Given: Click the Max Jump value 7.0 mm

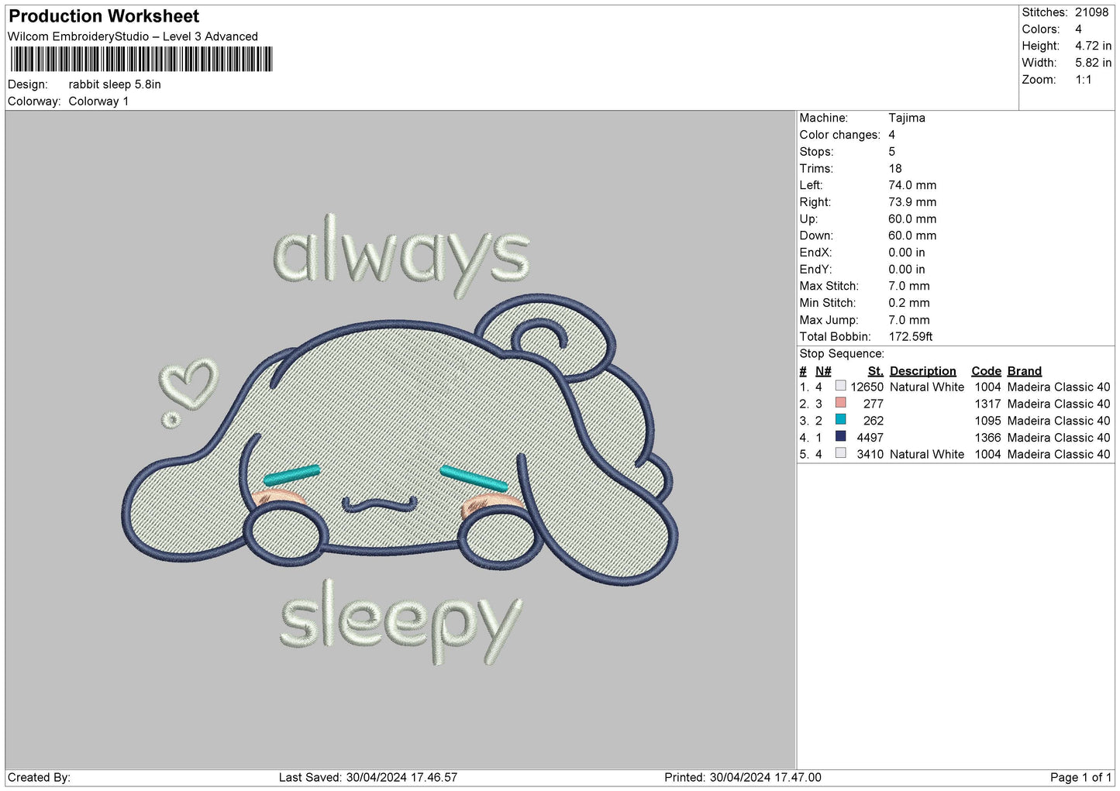Looking at the screenshot, I should point(909,320).
